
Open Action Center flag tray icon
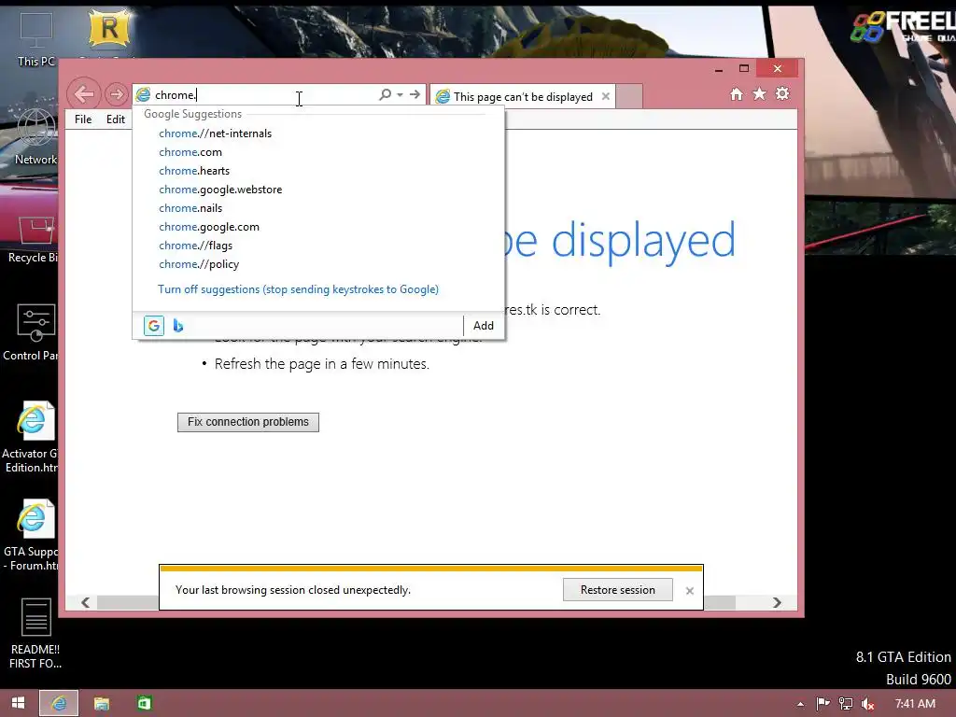coord(823,704)
